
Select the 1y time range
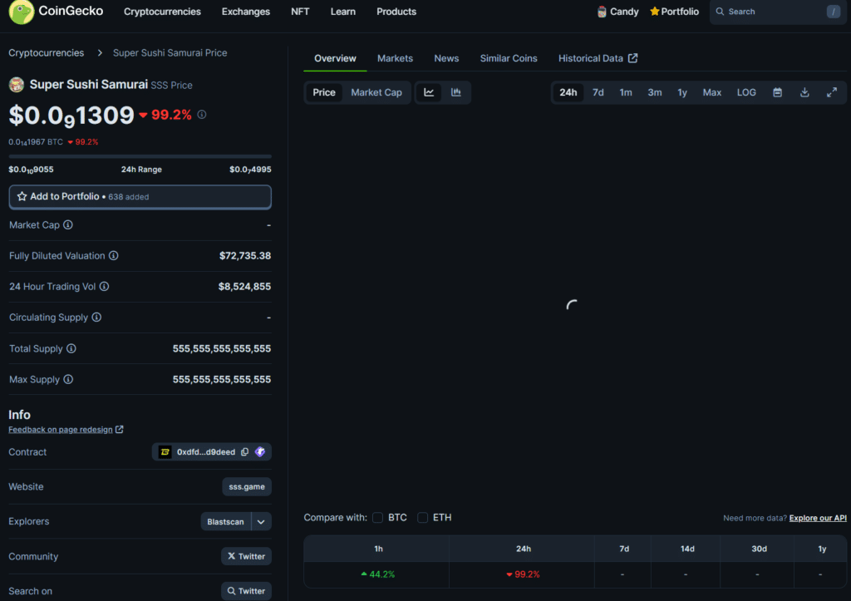pos(682,92)
